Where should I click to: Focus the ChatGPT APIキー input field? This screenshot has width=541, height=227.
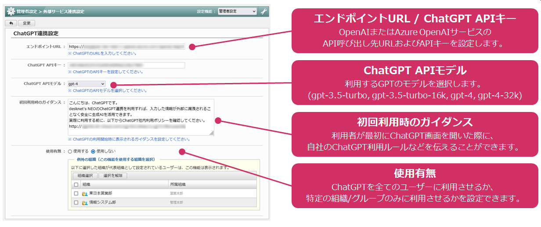click(x=126, y=65)
